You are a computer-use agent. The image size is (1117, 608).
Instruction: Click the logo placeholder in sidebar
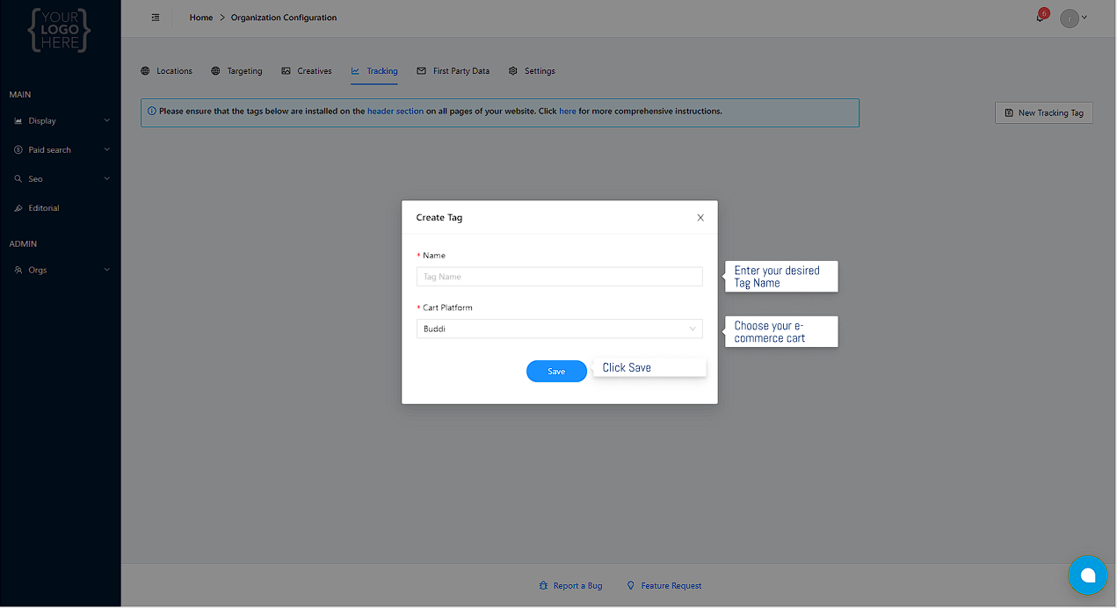[x=60, y=30]
